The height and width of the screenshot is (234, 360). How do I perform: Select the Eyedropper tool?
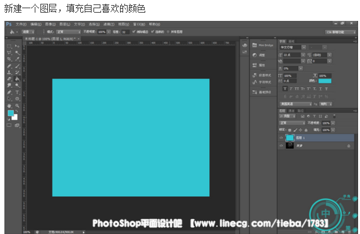click(17, 59)
